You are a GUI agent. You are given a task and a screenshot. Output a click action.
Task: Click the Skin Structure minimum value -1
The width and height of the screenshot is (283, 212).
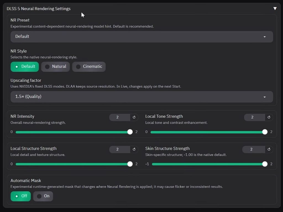coord(147,164)
